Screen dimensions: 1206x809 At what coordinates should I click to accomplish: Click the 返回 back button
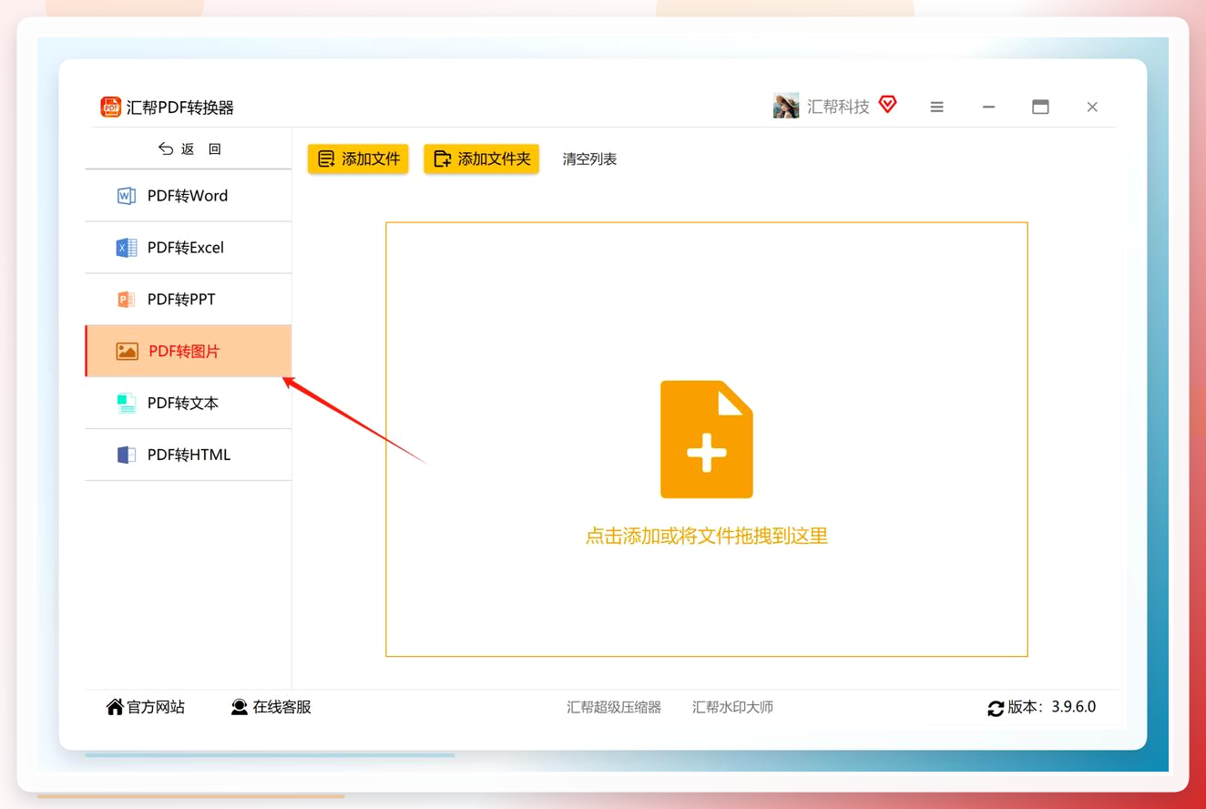point(189,148)
